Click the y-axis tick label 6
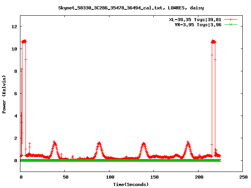Viewport: 251px width, 188px height. tap(16, 94)
